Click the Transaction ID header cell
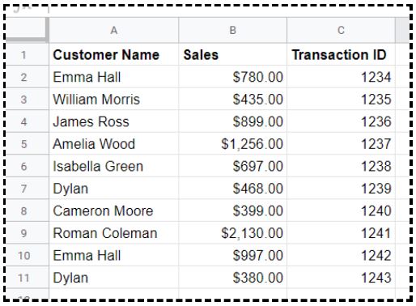This screenshot has height=306, width=416. click(341, 54)
